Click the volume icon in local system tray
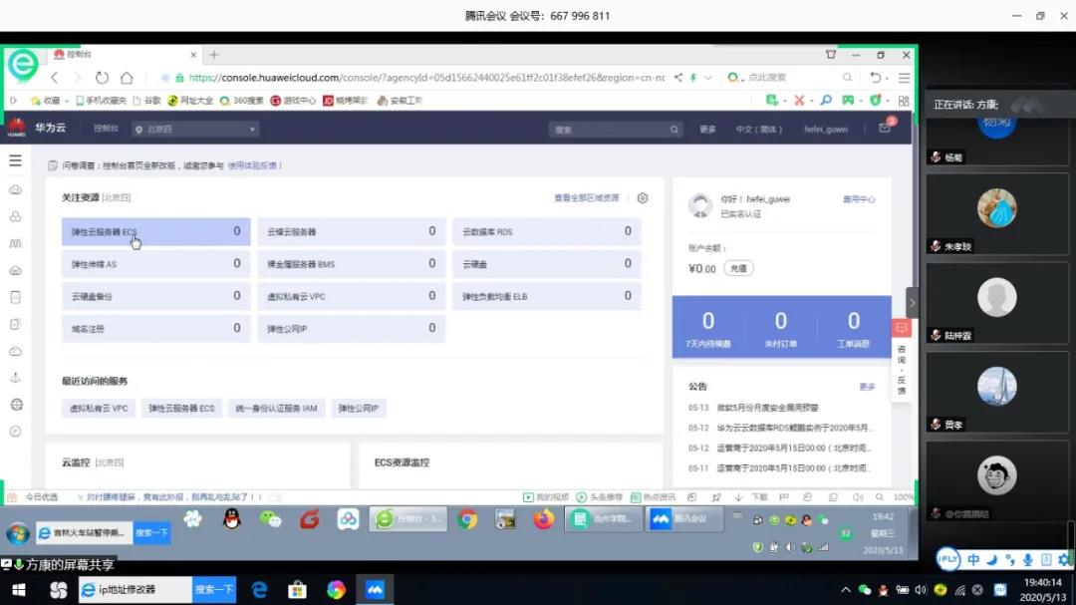The width and height of the screenshot is (1076, 605). pos(921,590)
